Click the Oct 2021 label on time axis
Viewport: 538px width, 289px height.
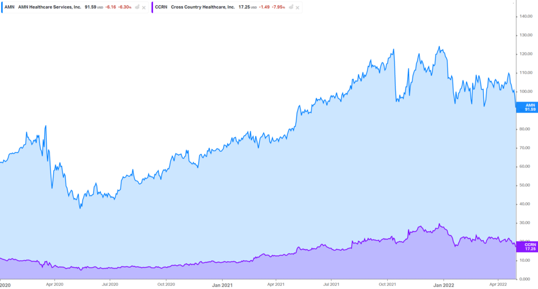(x=387, y=284)
